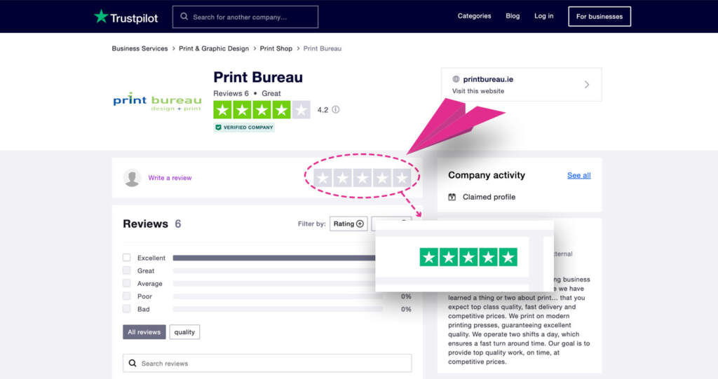
Task: Click the Write a review link
Action: [170, 178]
